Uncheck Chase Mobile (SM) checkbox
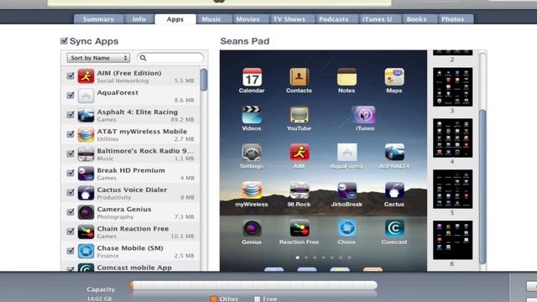This screenshot has height=302, width=537. pos(70,251)
